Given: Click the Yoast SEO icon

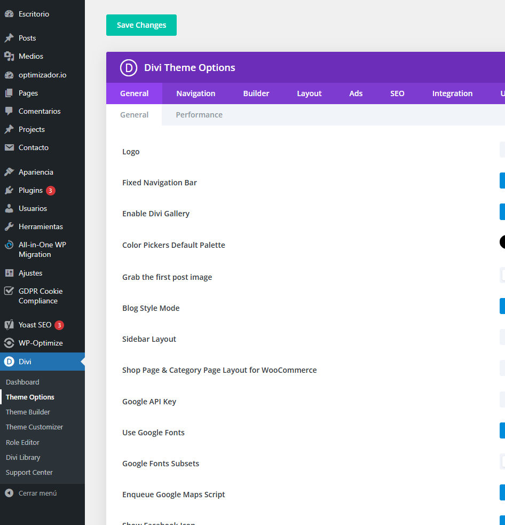Looking at the screenshot, I should [x=9, y=325].
